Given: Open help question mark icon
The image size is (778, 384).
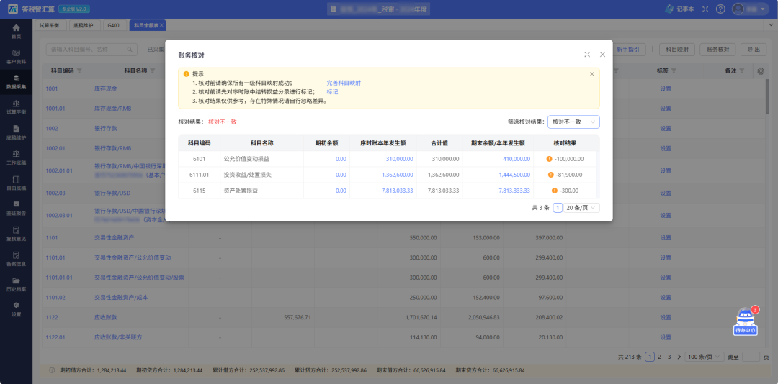Looking at the screenshot, I should point(720,9).
